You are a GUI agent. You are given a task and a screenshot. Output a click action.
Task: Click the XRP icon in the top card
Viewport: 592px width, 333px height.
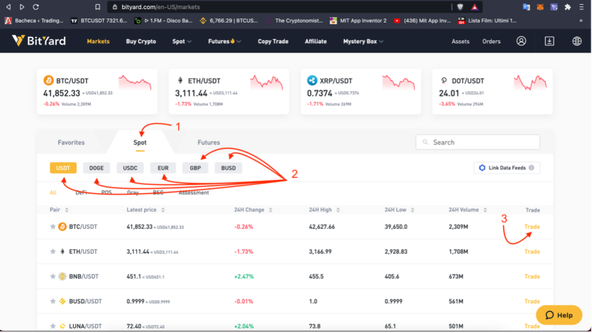click(312, 80)
